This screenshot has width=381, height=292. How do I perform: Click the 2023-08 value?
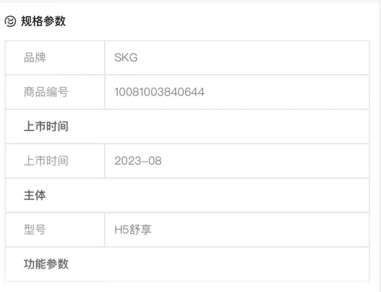coord(138,161)
